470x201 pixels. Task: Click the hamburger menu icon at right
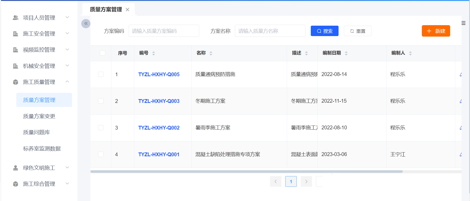pyautogui.click(x=463, y=23)
